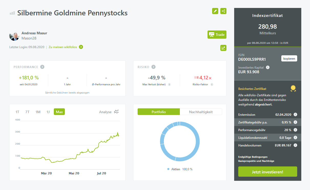Click title Silbermine Goldmine Pennystocks

(x=73, y=13)
